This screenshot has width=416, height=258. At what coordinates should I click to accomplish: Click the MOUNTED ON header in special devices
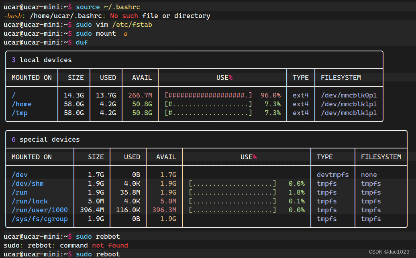point(32,157)
